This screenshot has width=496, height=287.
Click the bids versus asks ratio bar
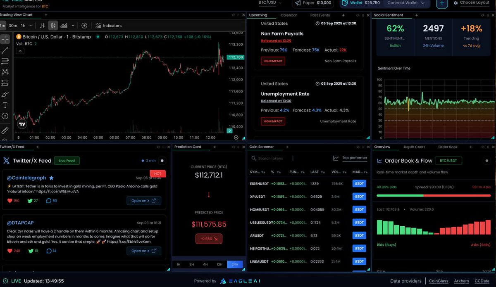tap(433, 195)
